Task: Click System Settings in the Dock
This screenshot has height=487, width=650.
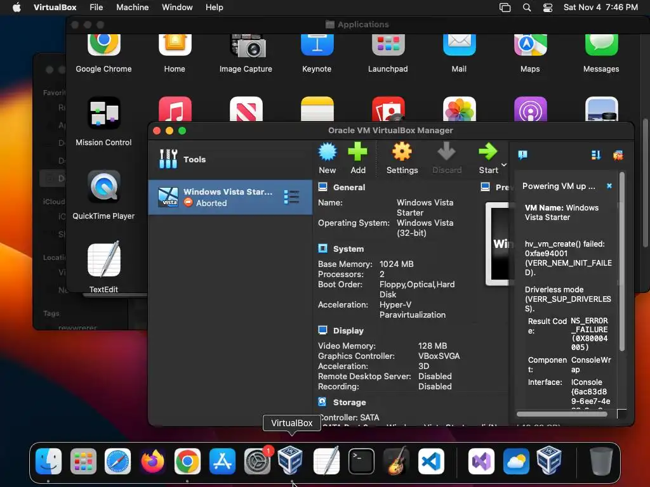Action: point(257,461)
